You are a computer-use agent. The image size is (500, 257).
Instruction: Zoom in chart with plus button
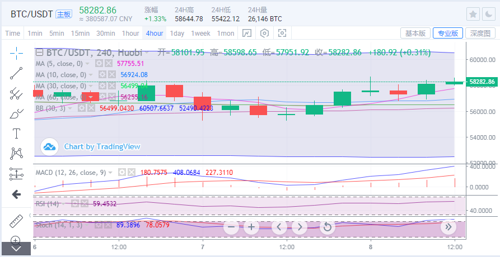[251, 227]
